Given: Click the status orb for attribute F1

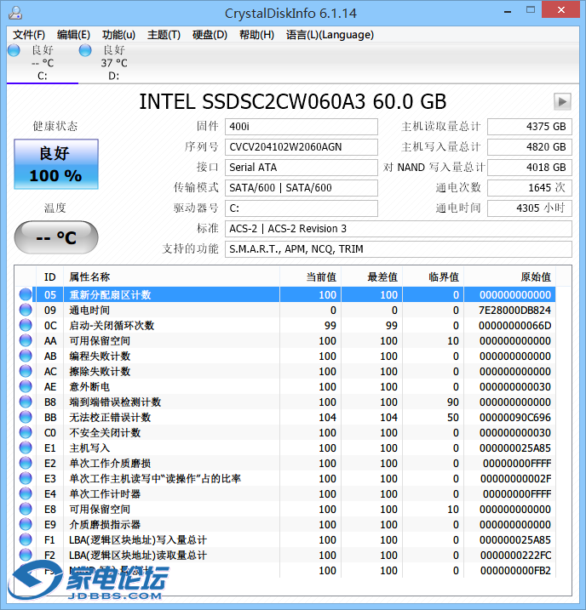Looking at the screenshot, I should (26, 539).
